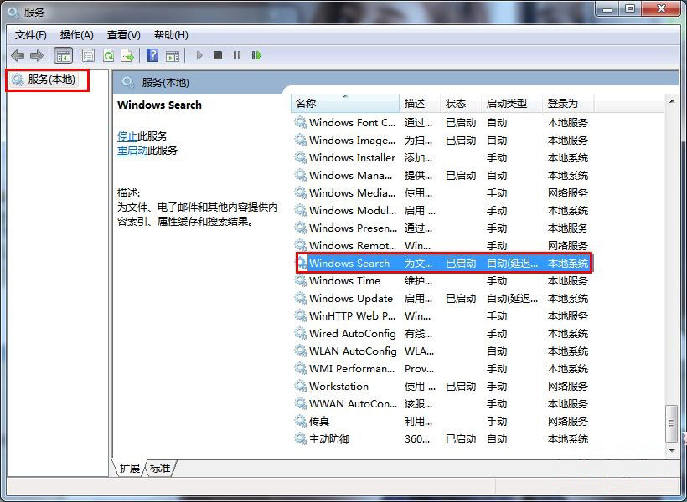Select the 传真 service name
Image resolution: width=687 pixels, height=502 pixels.
[x=319, y=421]
